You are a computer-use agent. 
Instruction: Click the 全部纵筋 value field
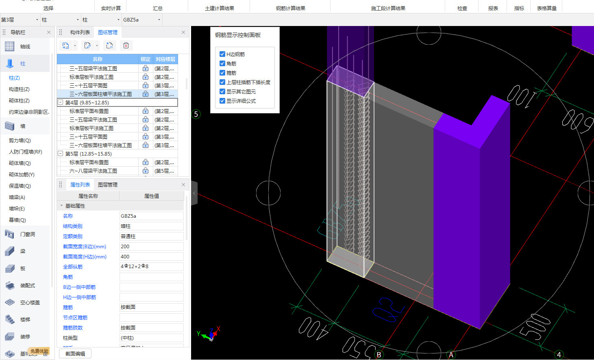tap(151, 267)
